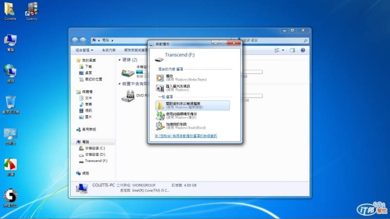
Task: Select 視訊 (Videos) library
Action: 85,111
